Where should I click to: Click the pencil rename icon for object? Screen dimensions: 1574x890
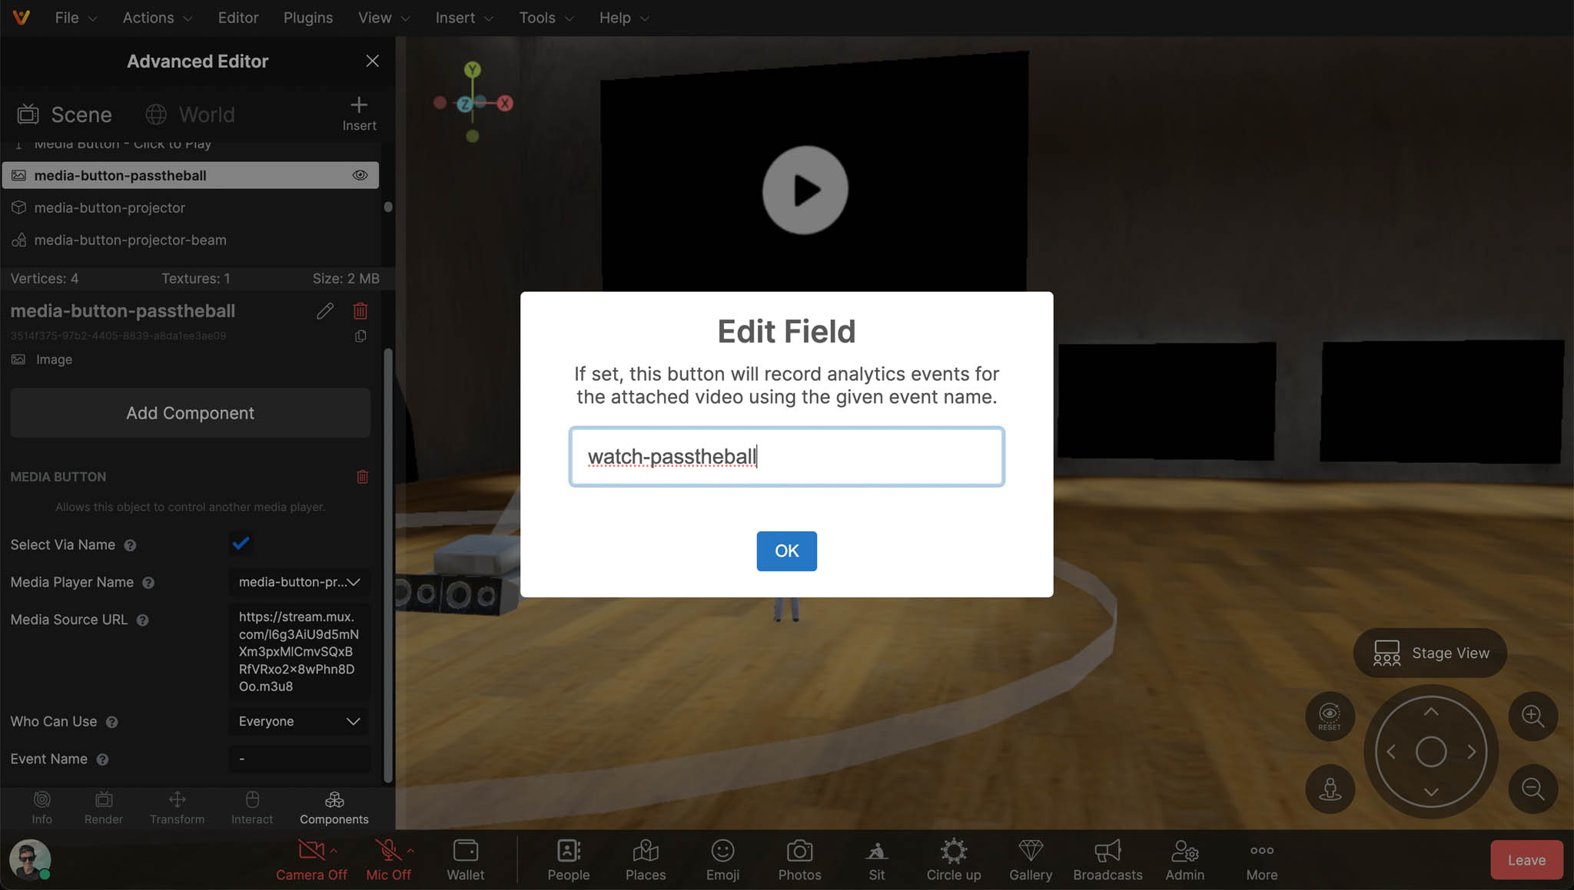pos(325,311)
